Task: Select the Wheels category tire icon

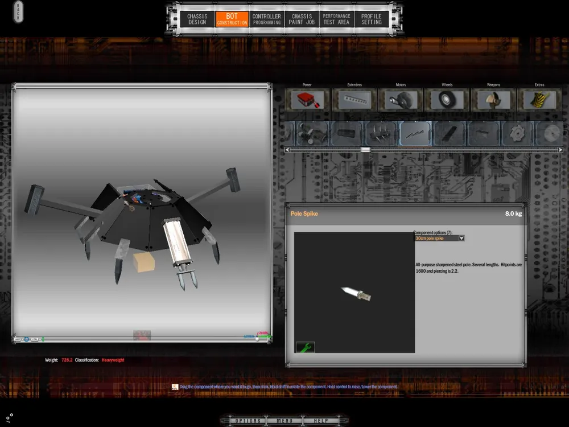Action: click(x=447, y=100)
